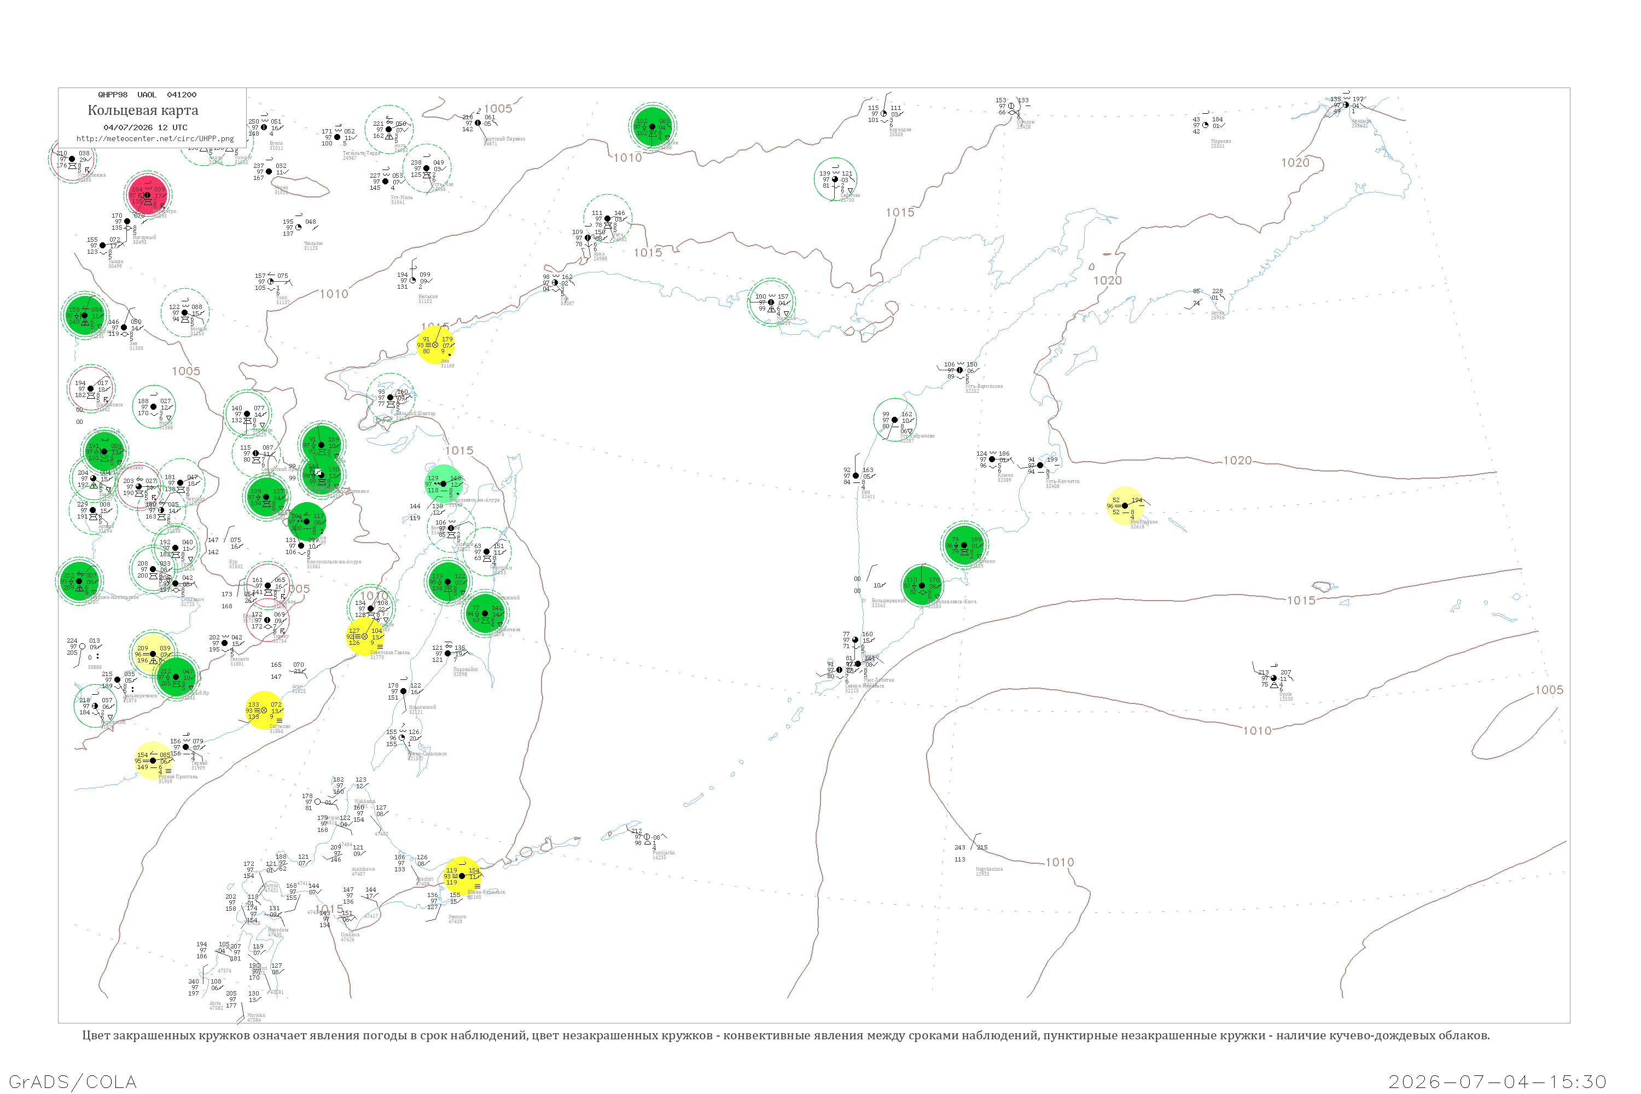Click the Ича 32411 station symbol

856,476
